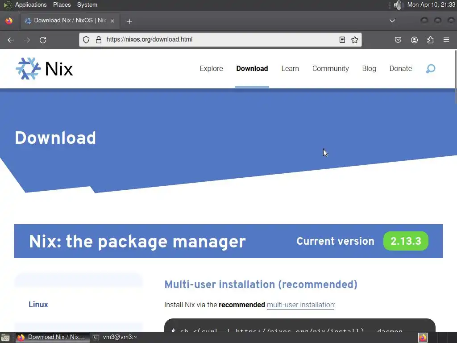
Task: Open the Donate nav item
Action: pos(401,68)
